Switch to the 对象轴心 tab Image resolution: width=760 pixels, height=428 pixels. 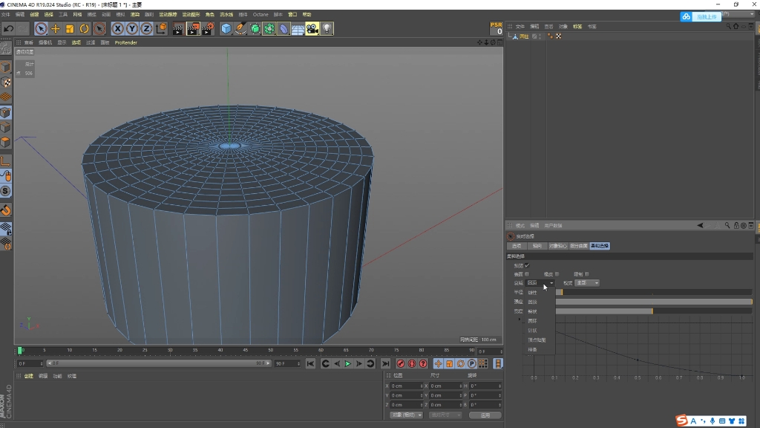click(x=557, y=246)
